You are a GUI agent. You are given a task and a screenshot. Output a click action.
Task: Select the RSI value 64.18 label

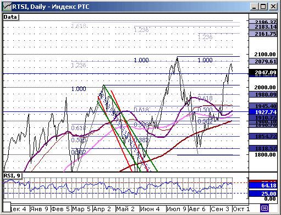263,185
